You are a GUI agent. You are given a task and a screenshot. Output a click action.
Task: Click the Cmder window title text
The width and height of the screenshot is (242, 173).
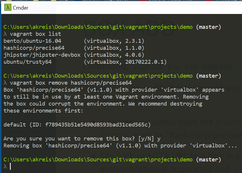coord(21,8)
